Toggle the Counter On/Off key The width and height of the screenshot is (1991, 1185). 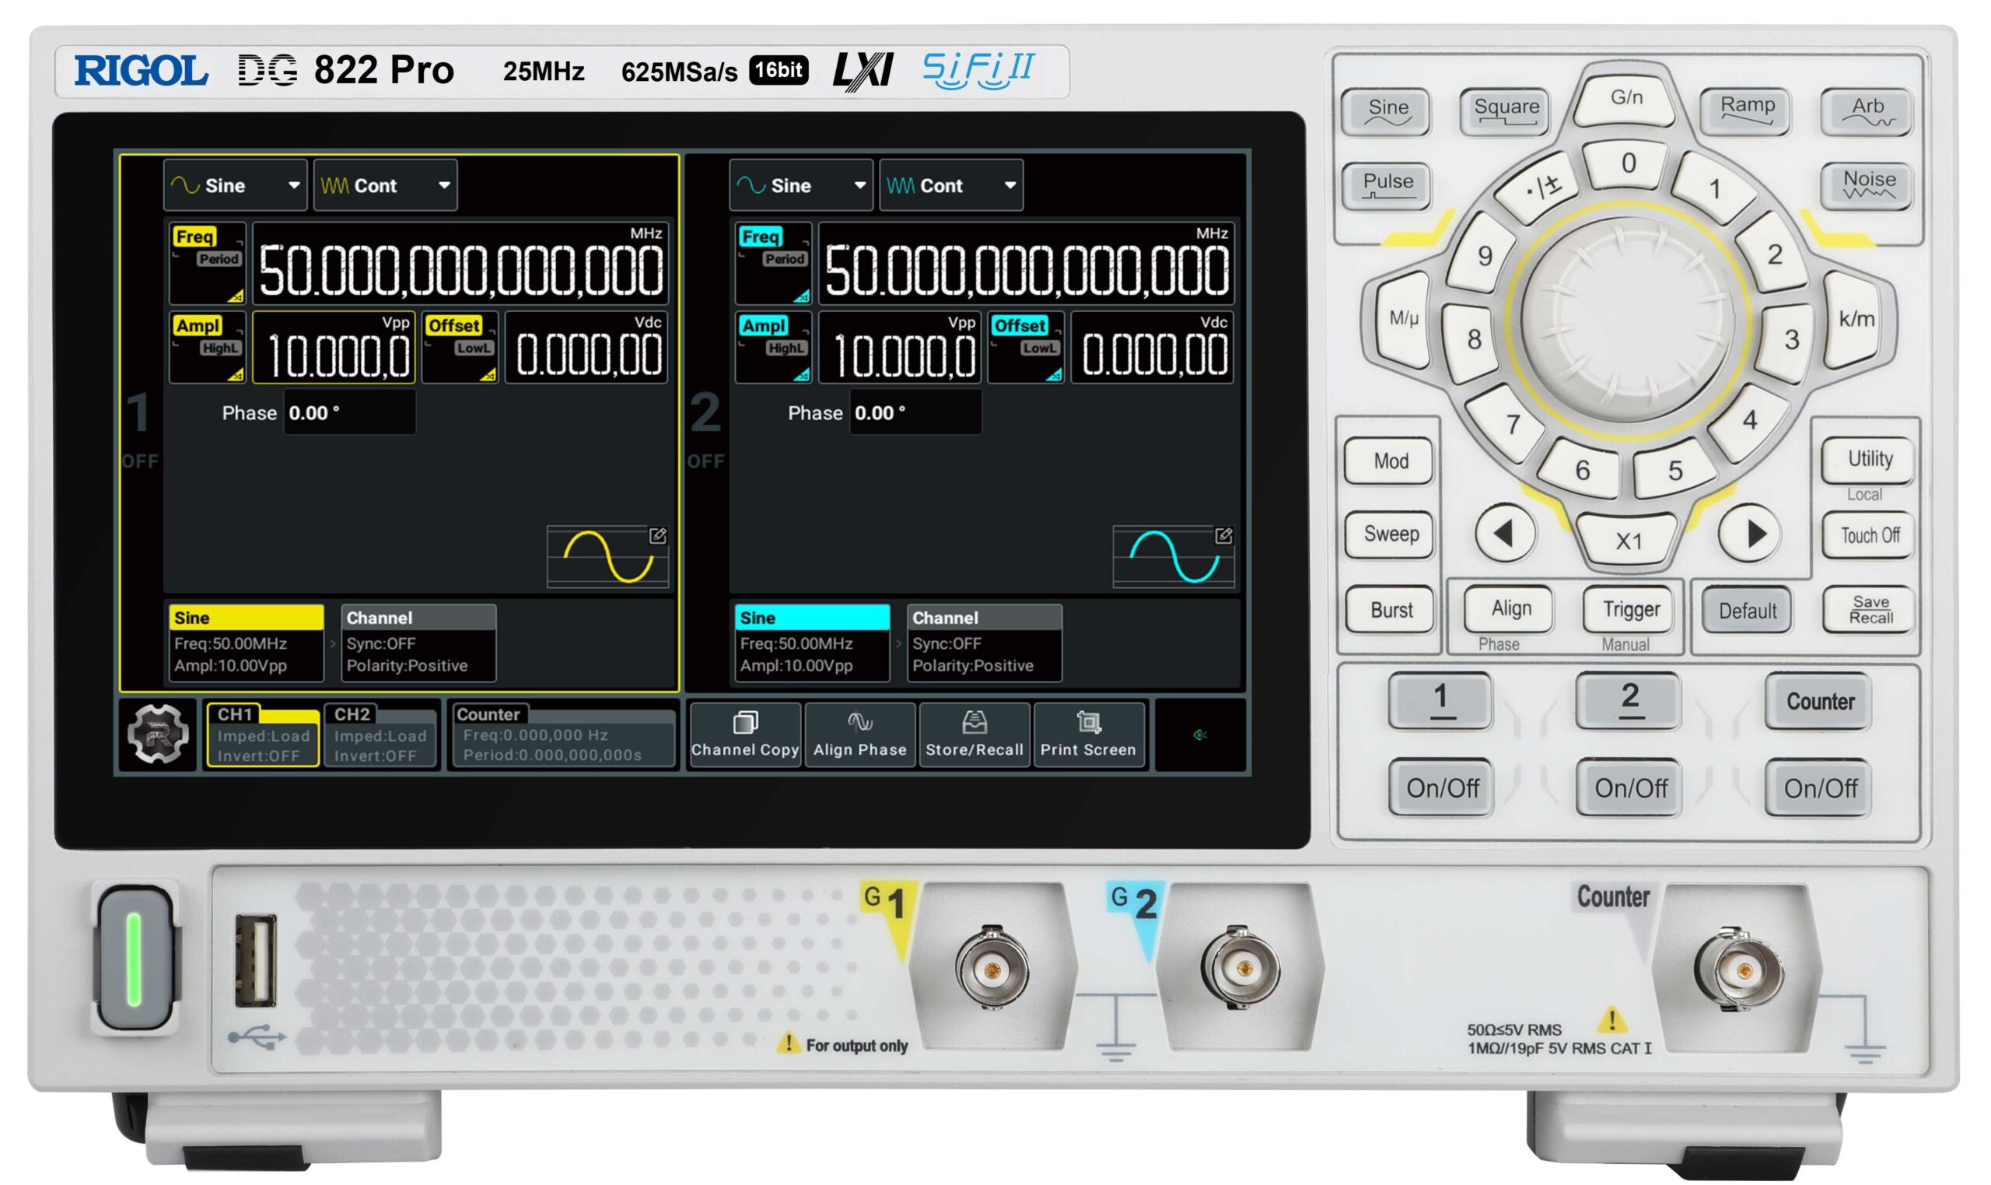1818,787
